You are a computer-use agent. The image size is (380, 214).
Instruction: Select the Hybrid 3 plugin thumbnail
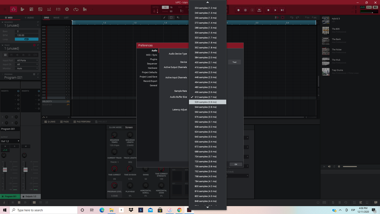[326, 20]
